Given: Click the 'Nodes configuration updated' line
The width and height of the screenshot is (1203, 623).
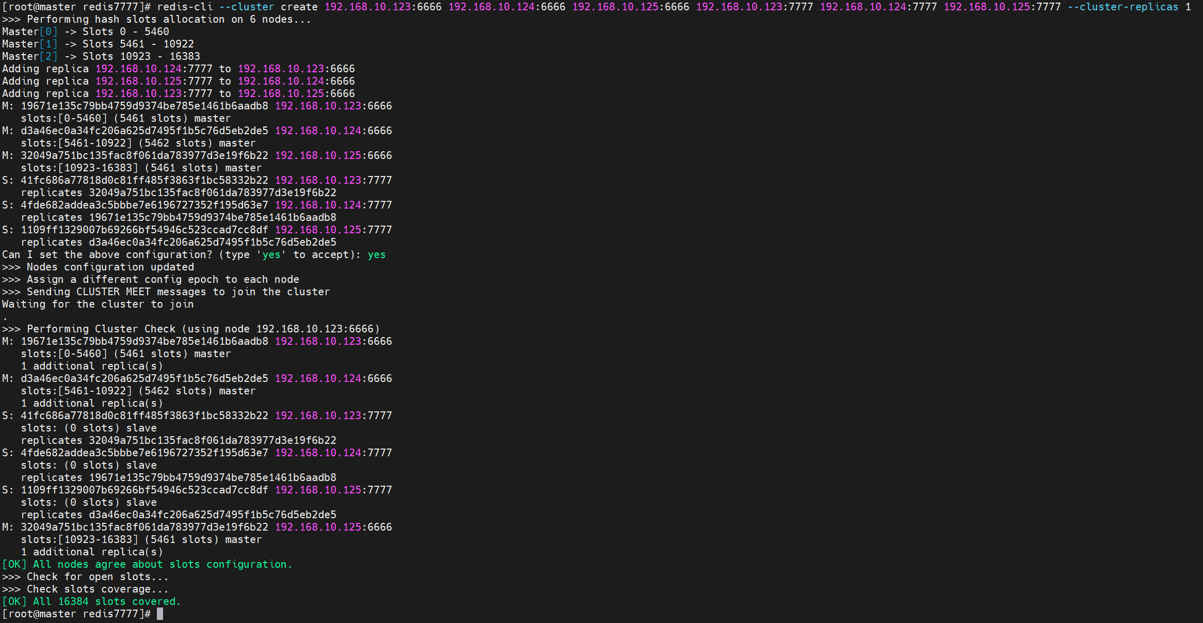Looking at the screenshot, I should click(x=98, y=267).
